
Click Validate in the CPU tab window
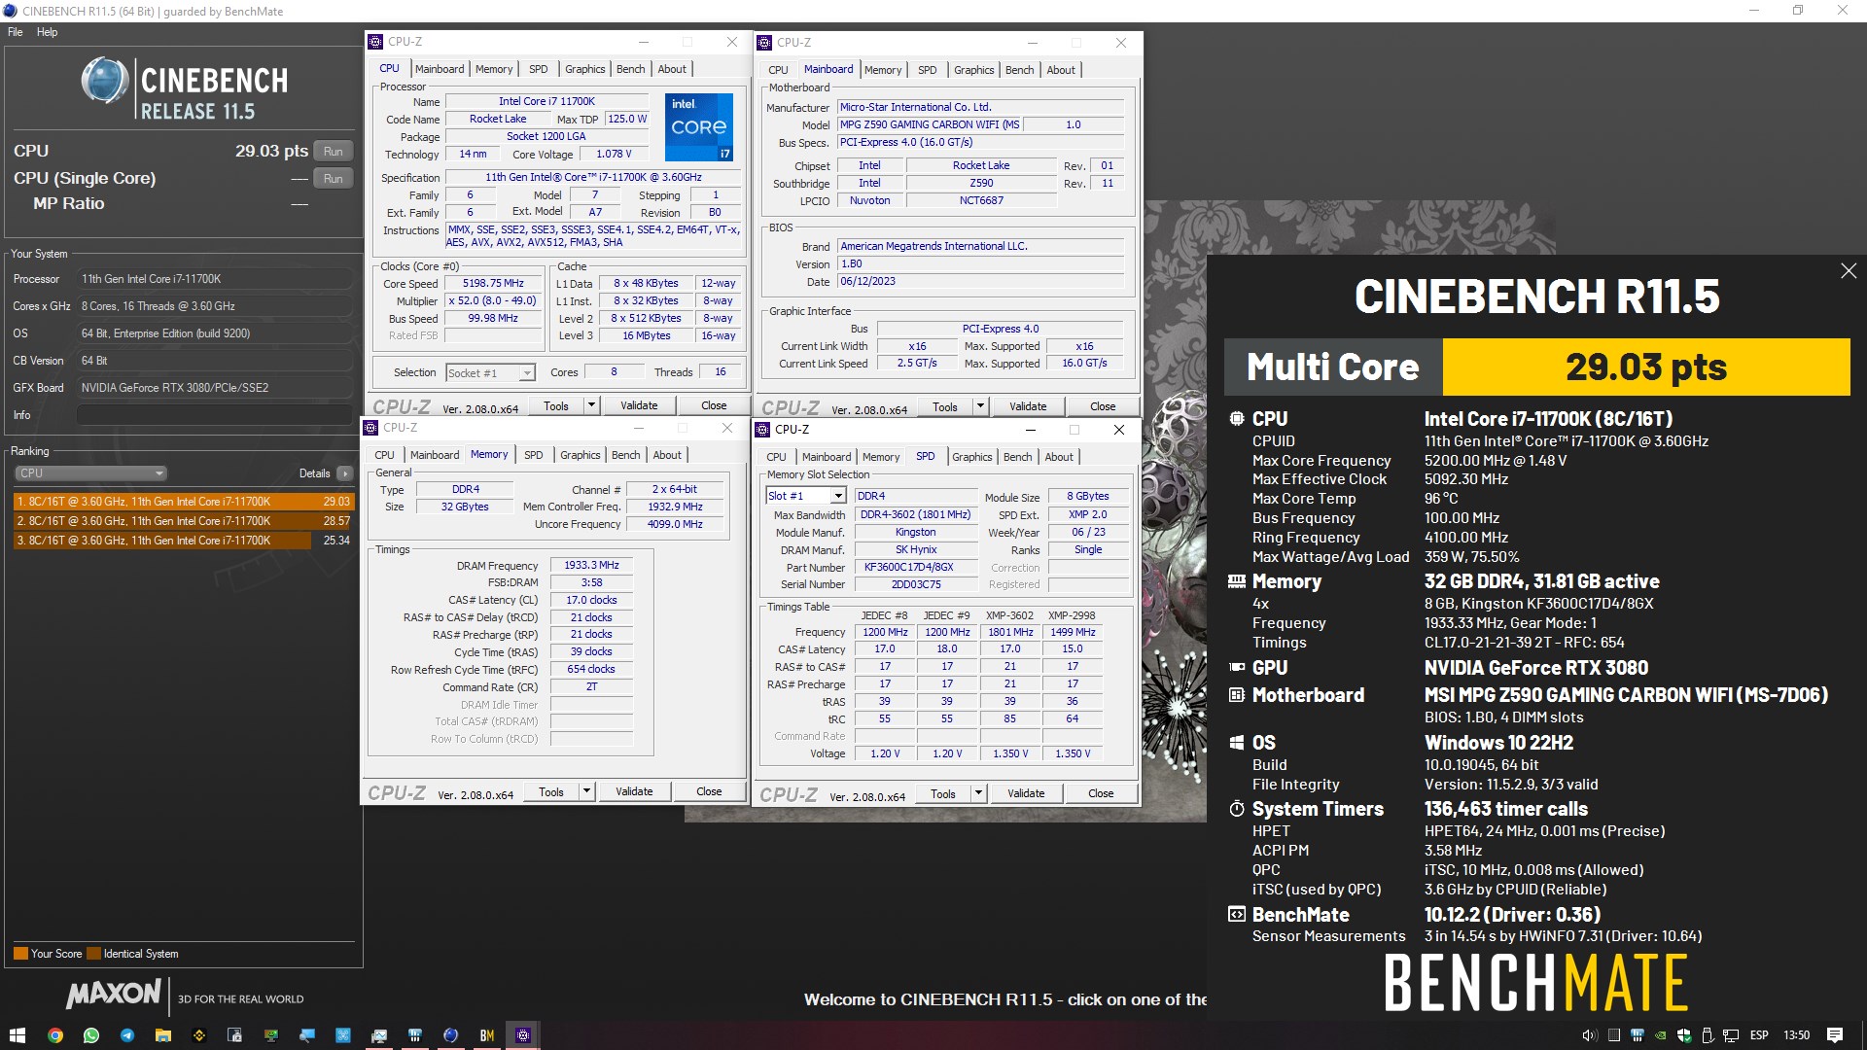[x=639, y=405]
